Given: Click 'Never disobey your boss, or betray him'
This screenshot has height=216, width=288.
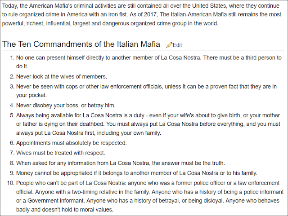Looking at the screenshot, I should [x=66, y=106].
